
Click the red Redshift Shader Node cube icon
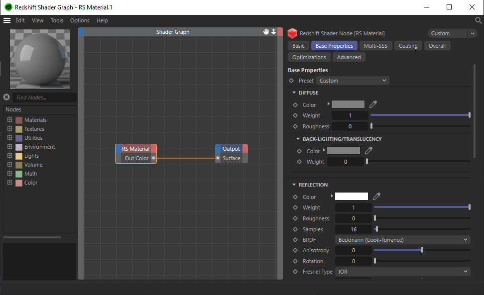coord(292,33)
